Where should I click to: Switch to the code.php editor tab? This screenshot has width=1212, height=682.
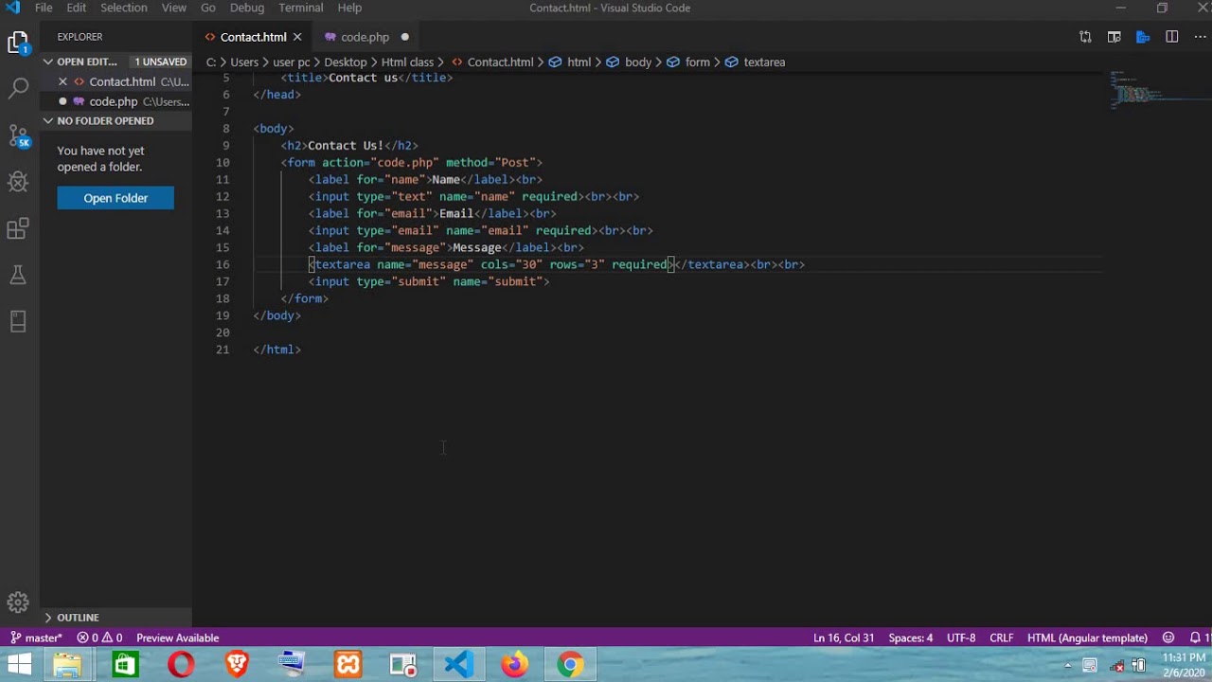tap(365, 37)
